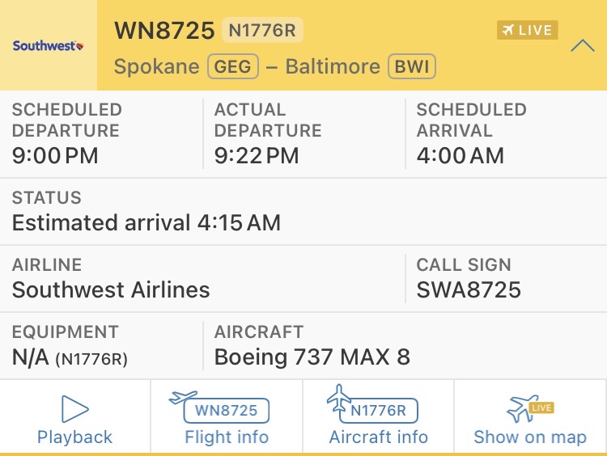Tap the SWA8725 call sign value

pyautogui.click(x=469, y=289)
